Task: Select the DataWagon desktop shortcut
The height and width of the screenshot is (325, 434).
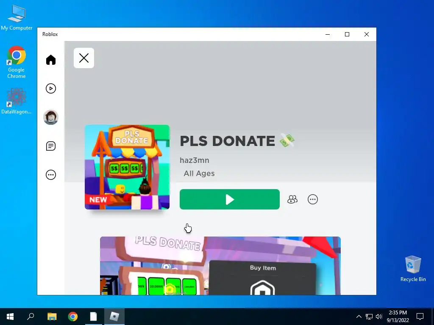Action: coord(17,101)
